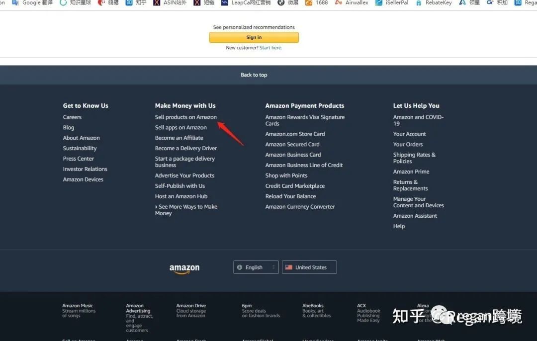Open the 1688 bookmark icon
Image resolution: width=537 pixels, height=341 pixels.
[309, 3]
